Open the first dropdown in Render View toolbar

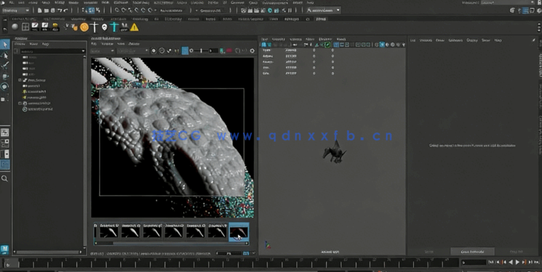click(x=103, y=51)
